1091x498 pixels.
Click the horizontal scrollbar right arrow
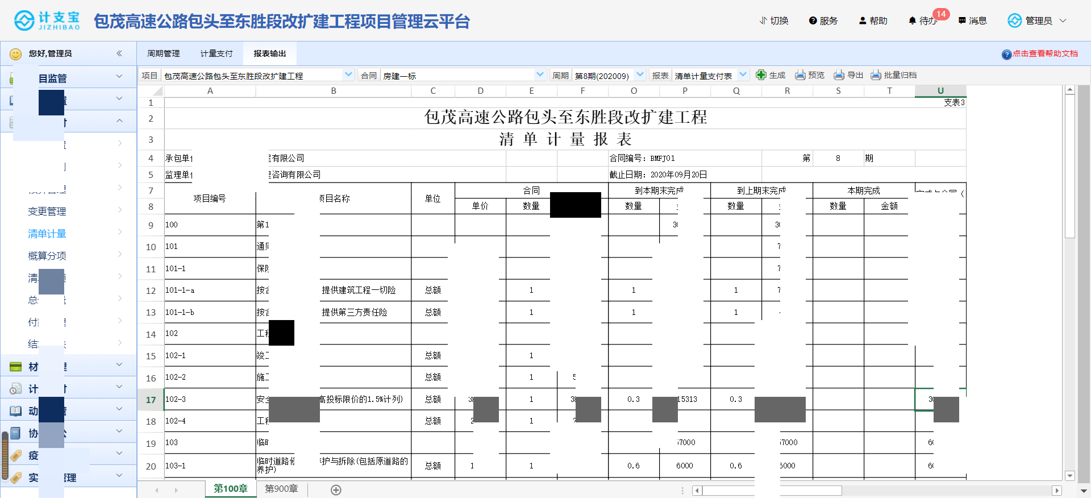point(1057,491)
